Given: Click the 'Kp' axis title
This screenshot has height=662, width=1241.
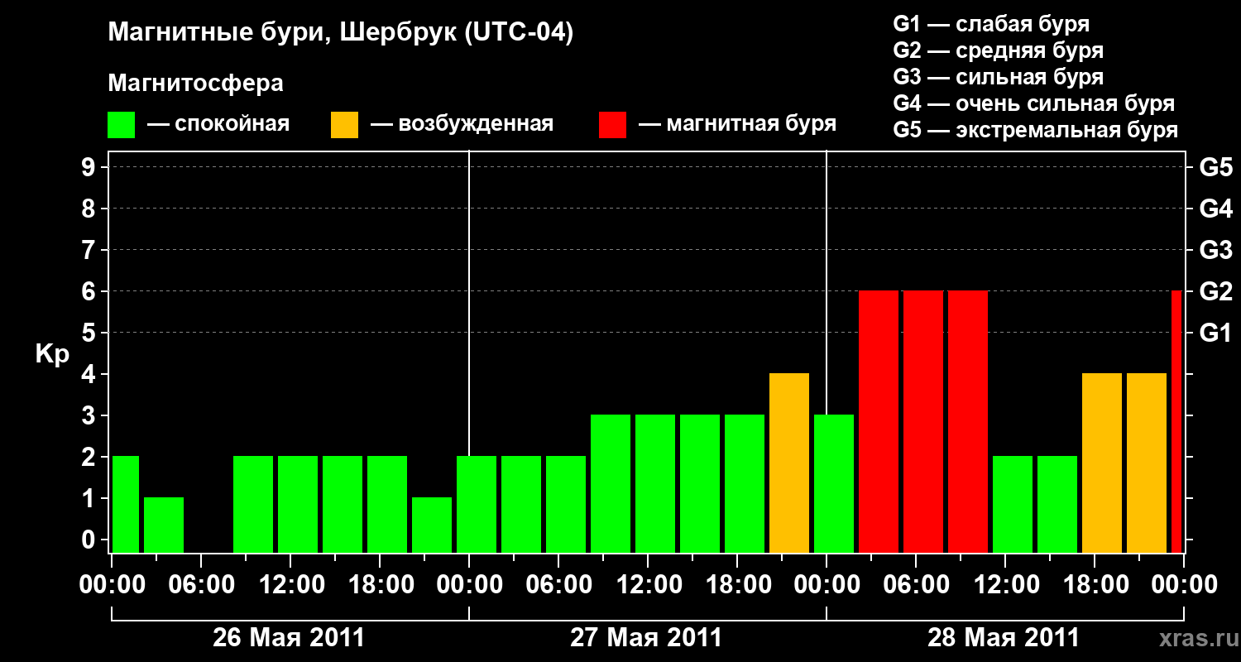Looking at the screenshot, I should (52, 354).
